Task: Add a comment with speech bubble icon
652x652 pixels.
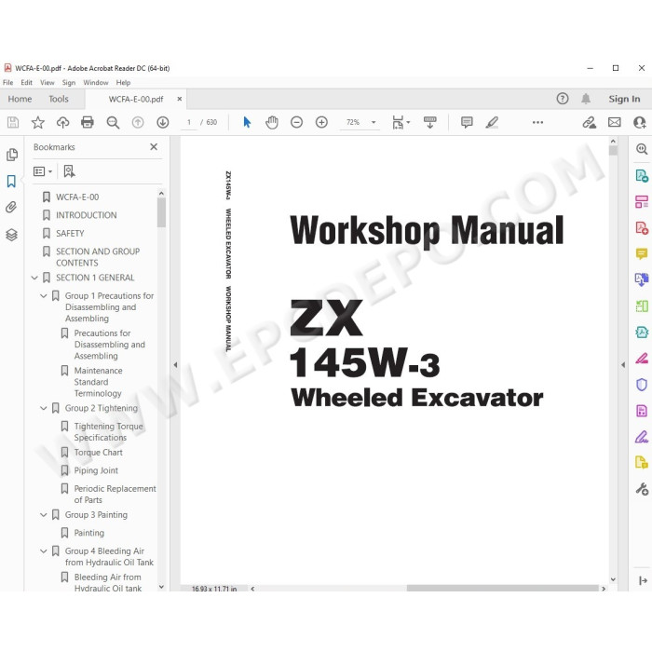Action: click(467, 122)
